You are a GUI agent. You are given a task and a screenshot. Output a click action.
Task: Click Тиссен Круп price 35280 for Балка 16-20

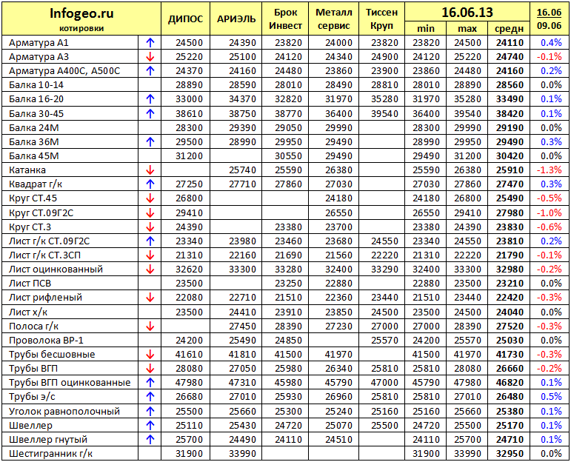(384, 99)
